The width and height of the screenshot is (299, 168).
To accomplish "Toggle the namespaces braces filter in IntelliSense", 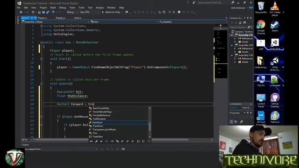I will pyautogui.click(x=138, y=141).
